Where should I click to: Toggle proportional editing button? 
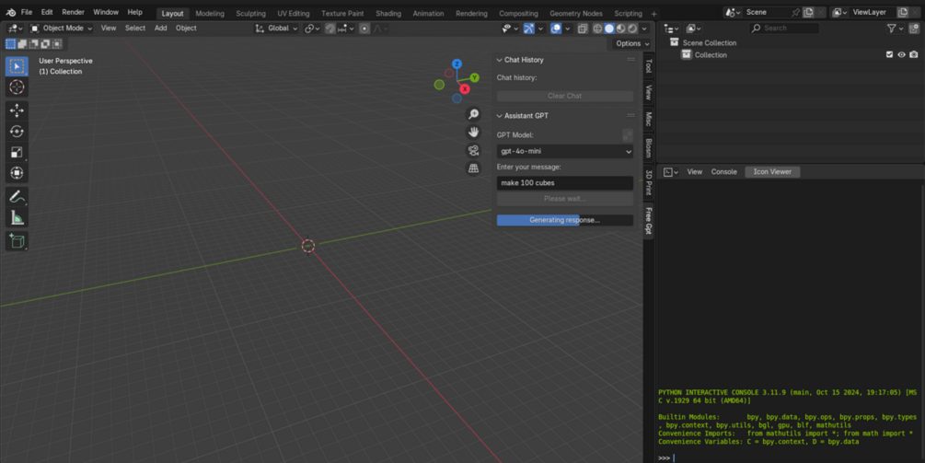tap(364, 29)
